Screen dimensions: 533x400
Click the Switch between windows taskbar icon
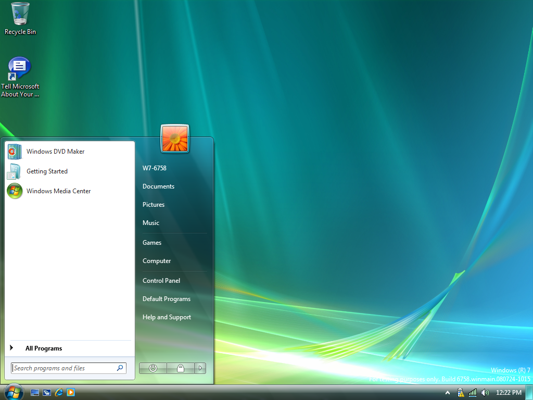(x=47, y=392)
